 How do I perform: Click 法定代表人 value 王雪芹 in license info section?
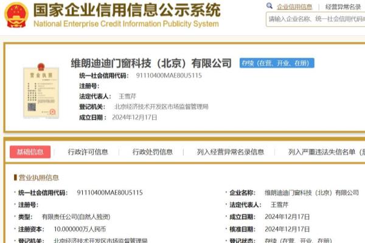coord(279,205)
